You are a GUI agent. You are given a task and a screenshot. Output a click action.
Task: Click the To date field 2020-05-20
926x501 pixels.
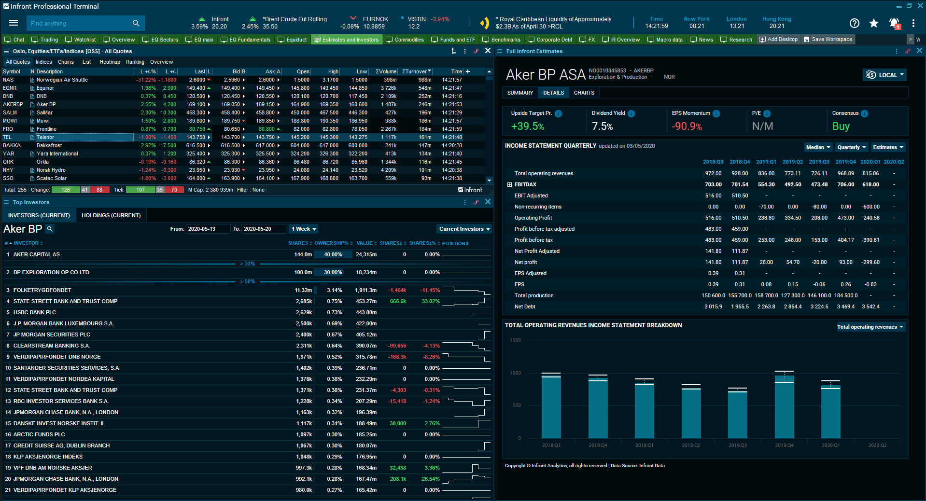coord(264,229)
